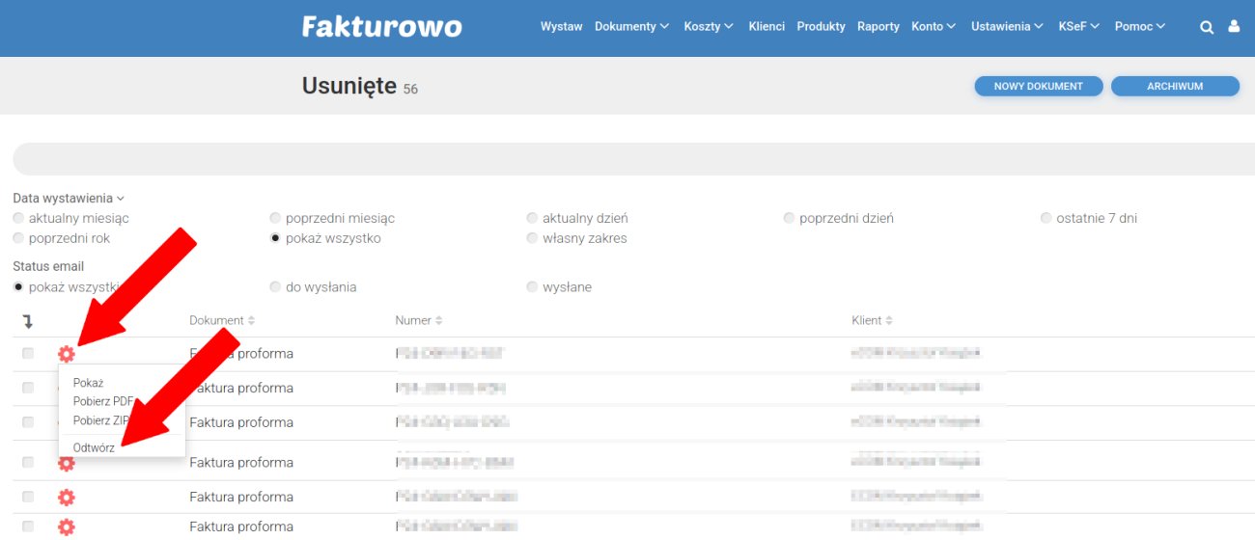This screenshot has height=540, width=1255.
Task: Choose 'Pokaż' from the gear menu
Action: pos(88,383)
